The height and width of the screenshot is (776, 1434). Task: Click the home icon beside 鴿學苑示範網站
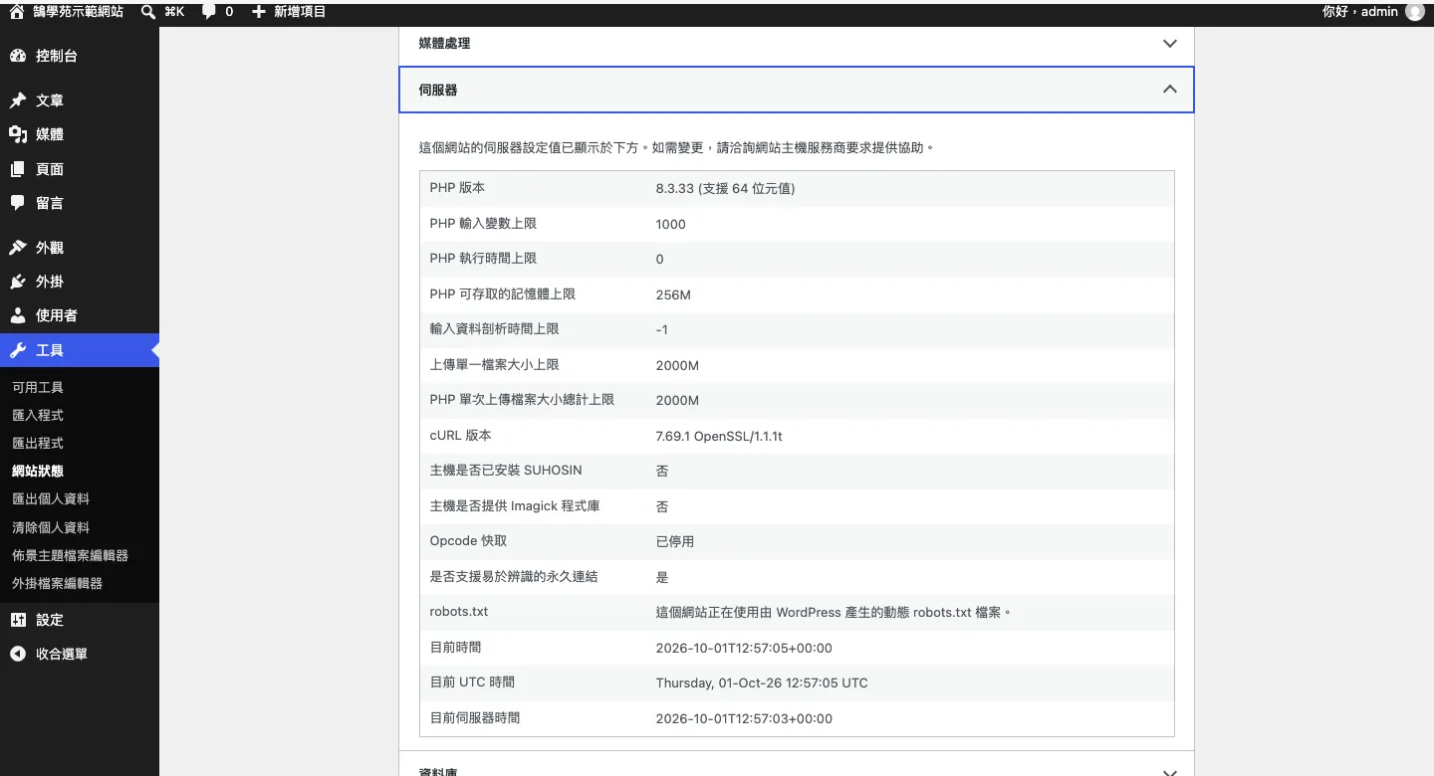(x=17, y=12)
